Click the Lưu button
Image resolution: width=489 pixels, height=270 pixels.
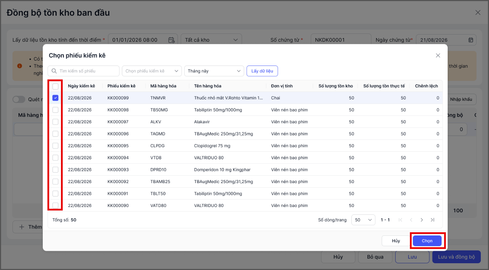point(412,257)
